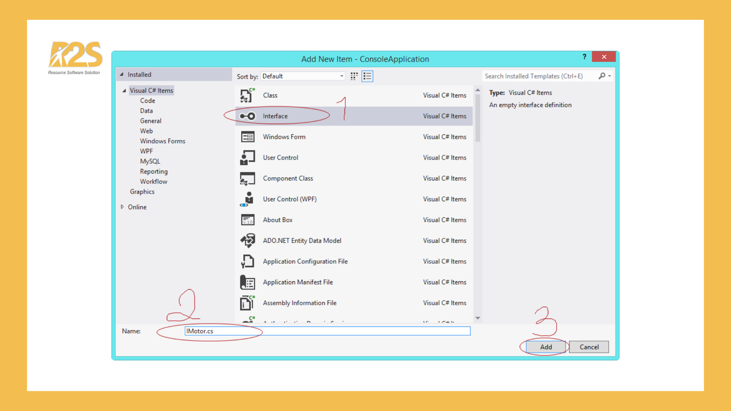
Task: Select the ADO.NET Entity Data Model icon
Action: pos(247,241)
